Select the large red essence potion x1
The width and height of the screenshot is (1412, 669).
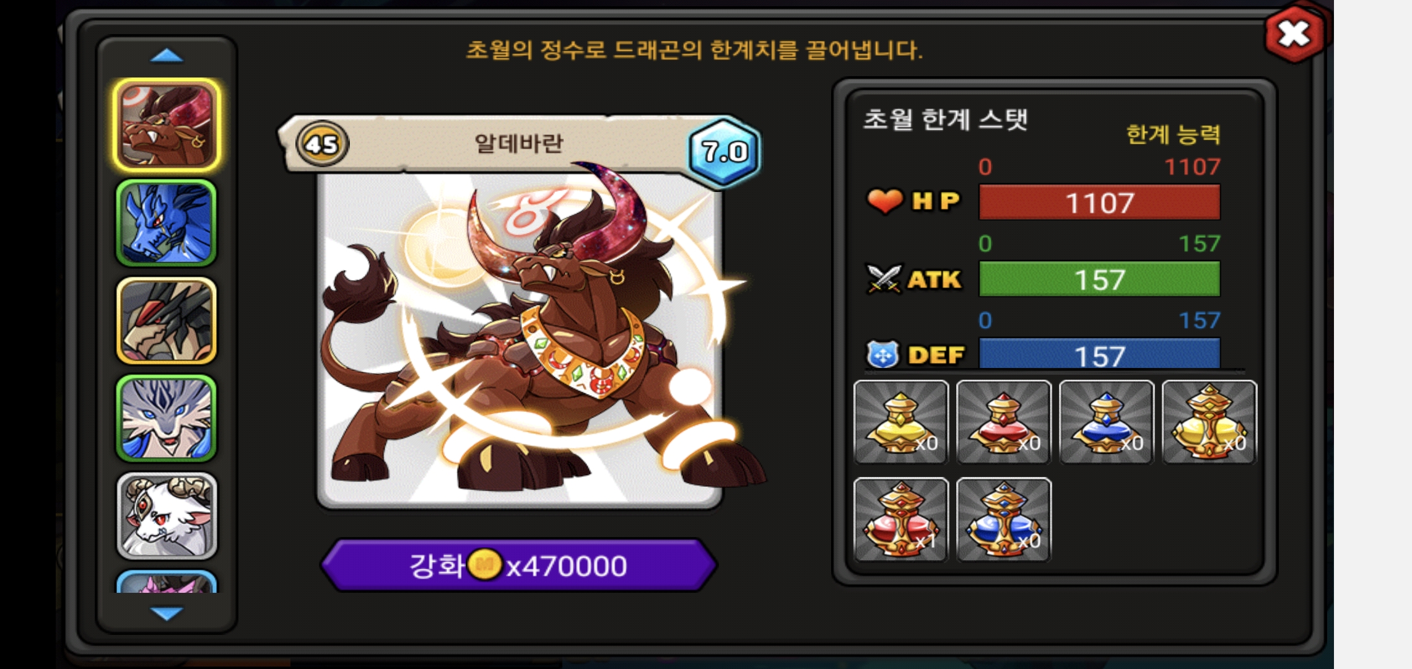[x=901, y=520]
